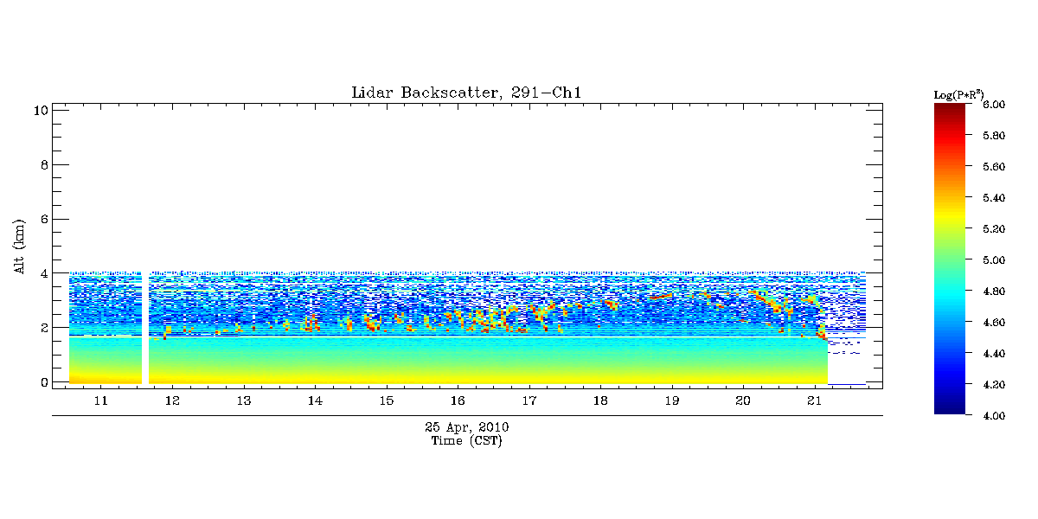Click altitude label 6 on the y-axis
This screenshot has height=519, width=1038.
tap(42, 219)
